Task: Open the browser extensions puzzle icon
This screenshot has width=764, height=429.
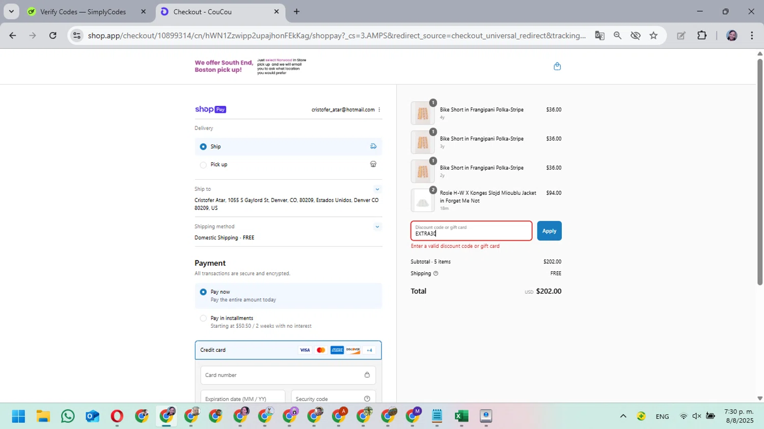Action: 702,36
